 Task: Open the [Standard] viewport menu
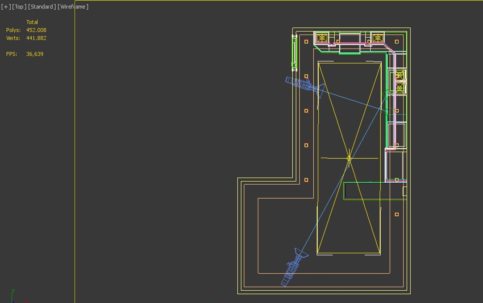[x=42, y=7]
